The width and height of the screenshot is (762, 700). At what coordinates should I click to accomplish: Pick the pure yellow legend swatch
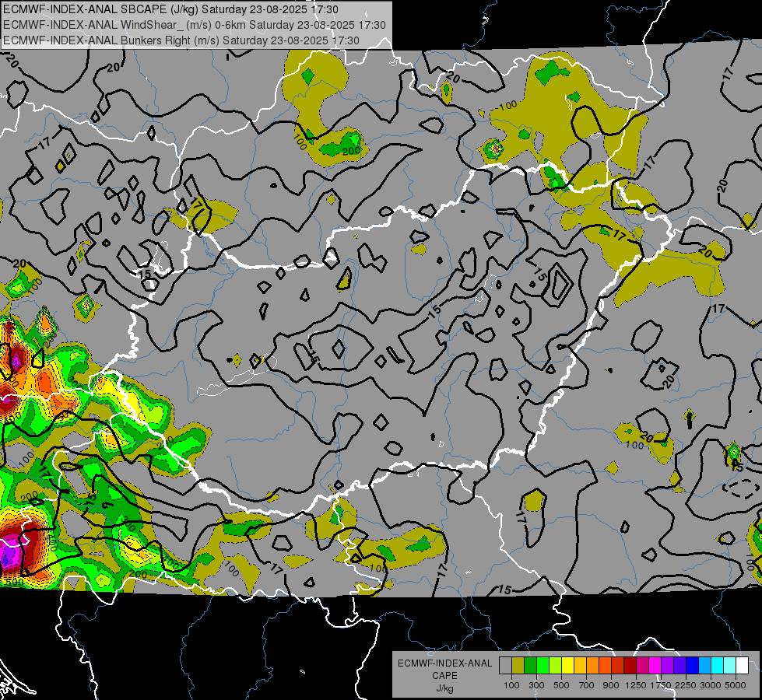[x=567, y=665]
